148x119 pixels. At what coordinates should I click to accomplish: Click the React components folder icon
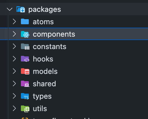pos(25,34)
